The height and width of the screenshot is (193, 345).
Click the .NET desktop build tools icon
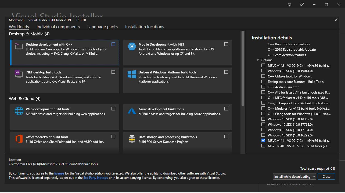(19, 74)
